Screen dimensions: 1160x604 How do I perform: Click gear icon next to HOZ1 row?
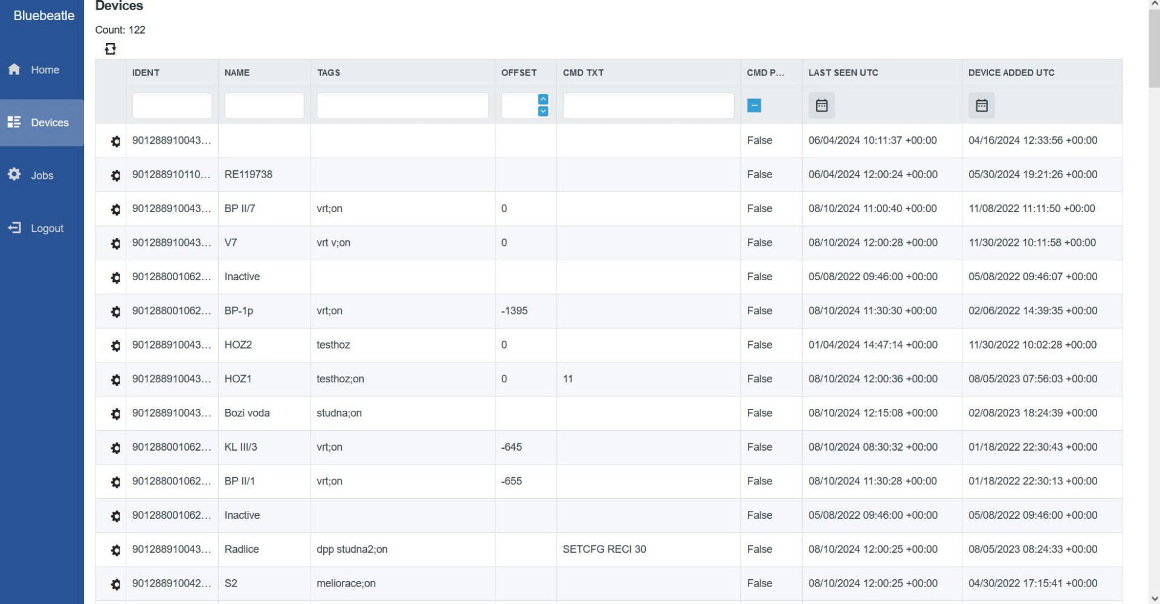click(x=115, y=380)
